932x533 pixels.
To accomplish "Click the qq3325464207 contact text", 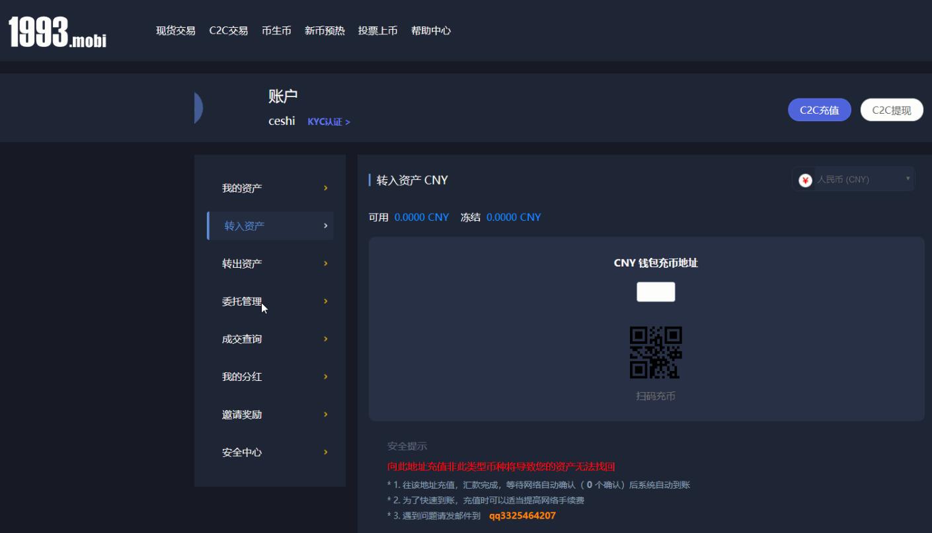I will point(522,515).
